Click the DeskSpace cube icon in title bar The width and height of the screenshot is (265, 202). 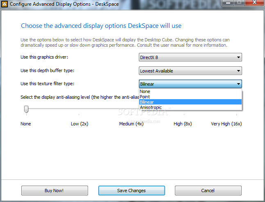pos(5,4)
